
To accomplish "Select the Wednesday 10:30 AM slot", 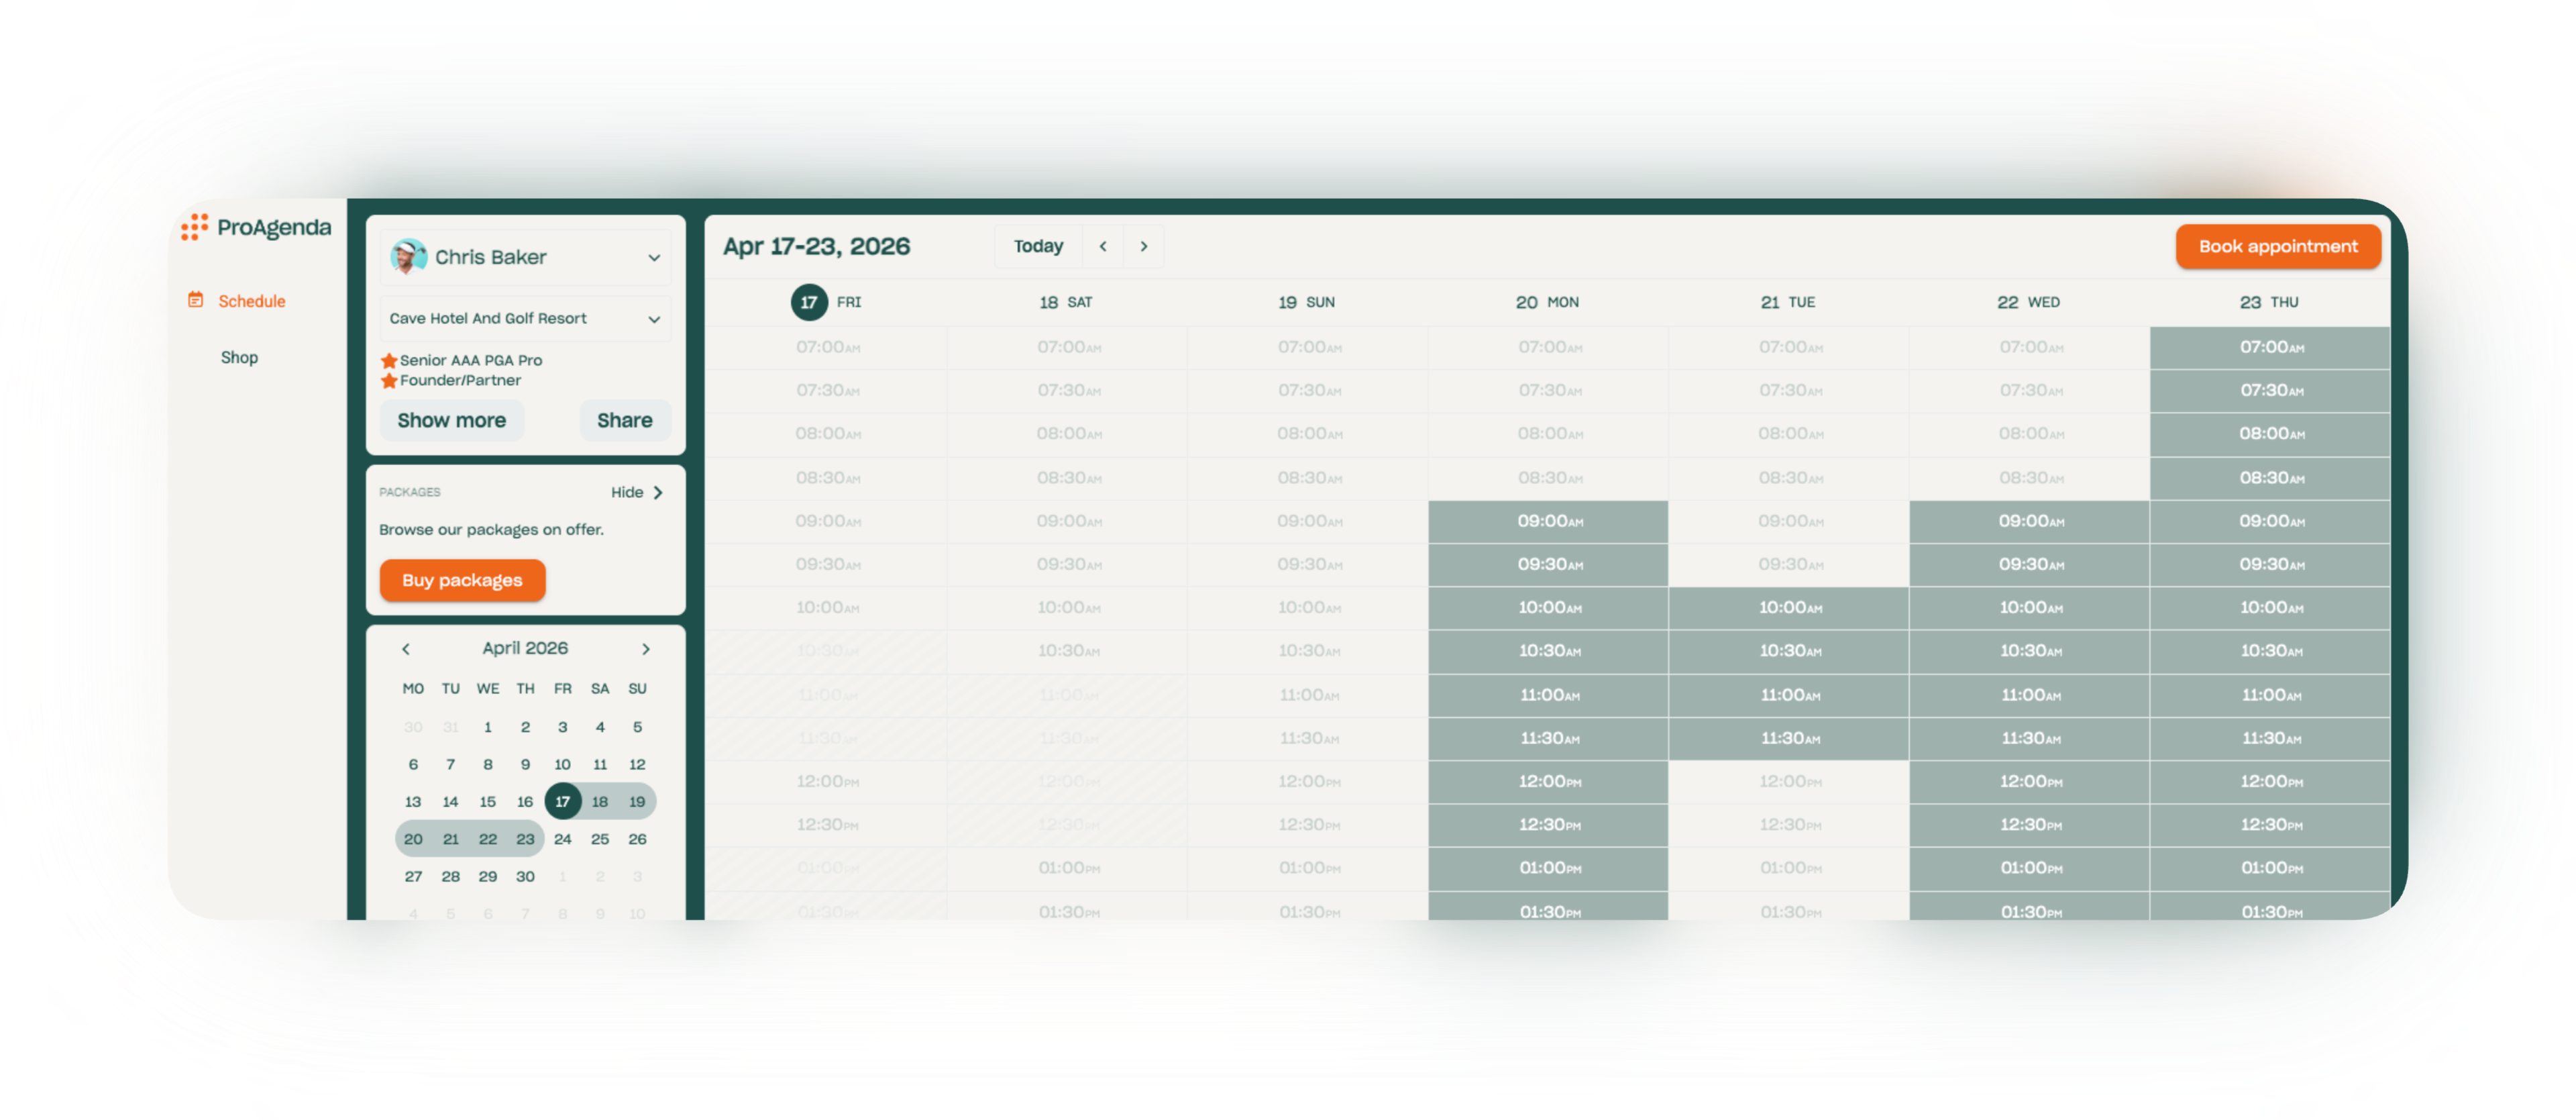I will pos(2029,652).
